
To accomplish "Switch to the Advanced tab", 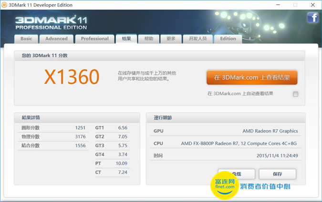I will pyautogui.click(x=56, y=39).
